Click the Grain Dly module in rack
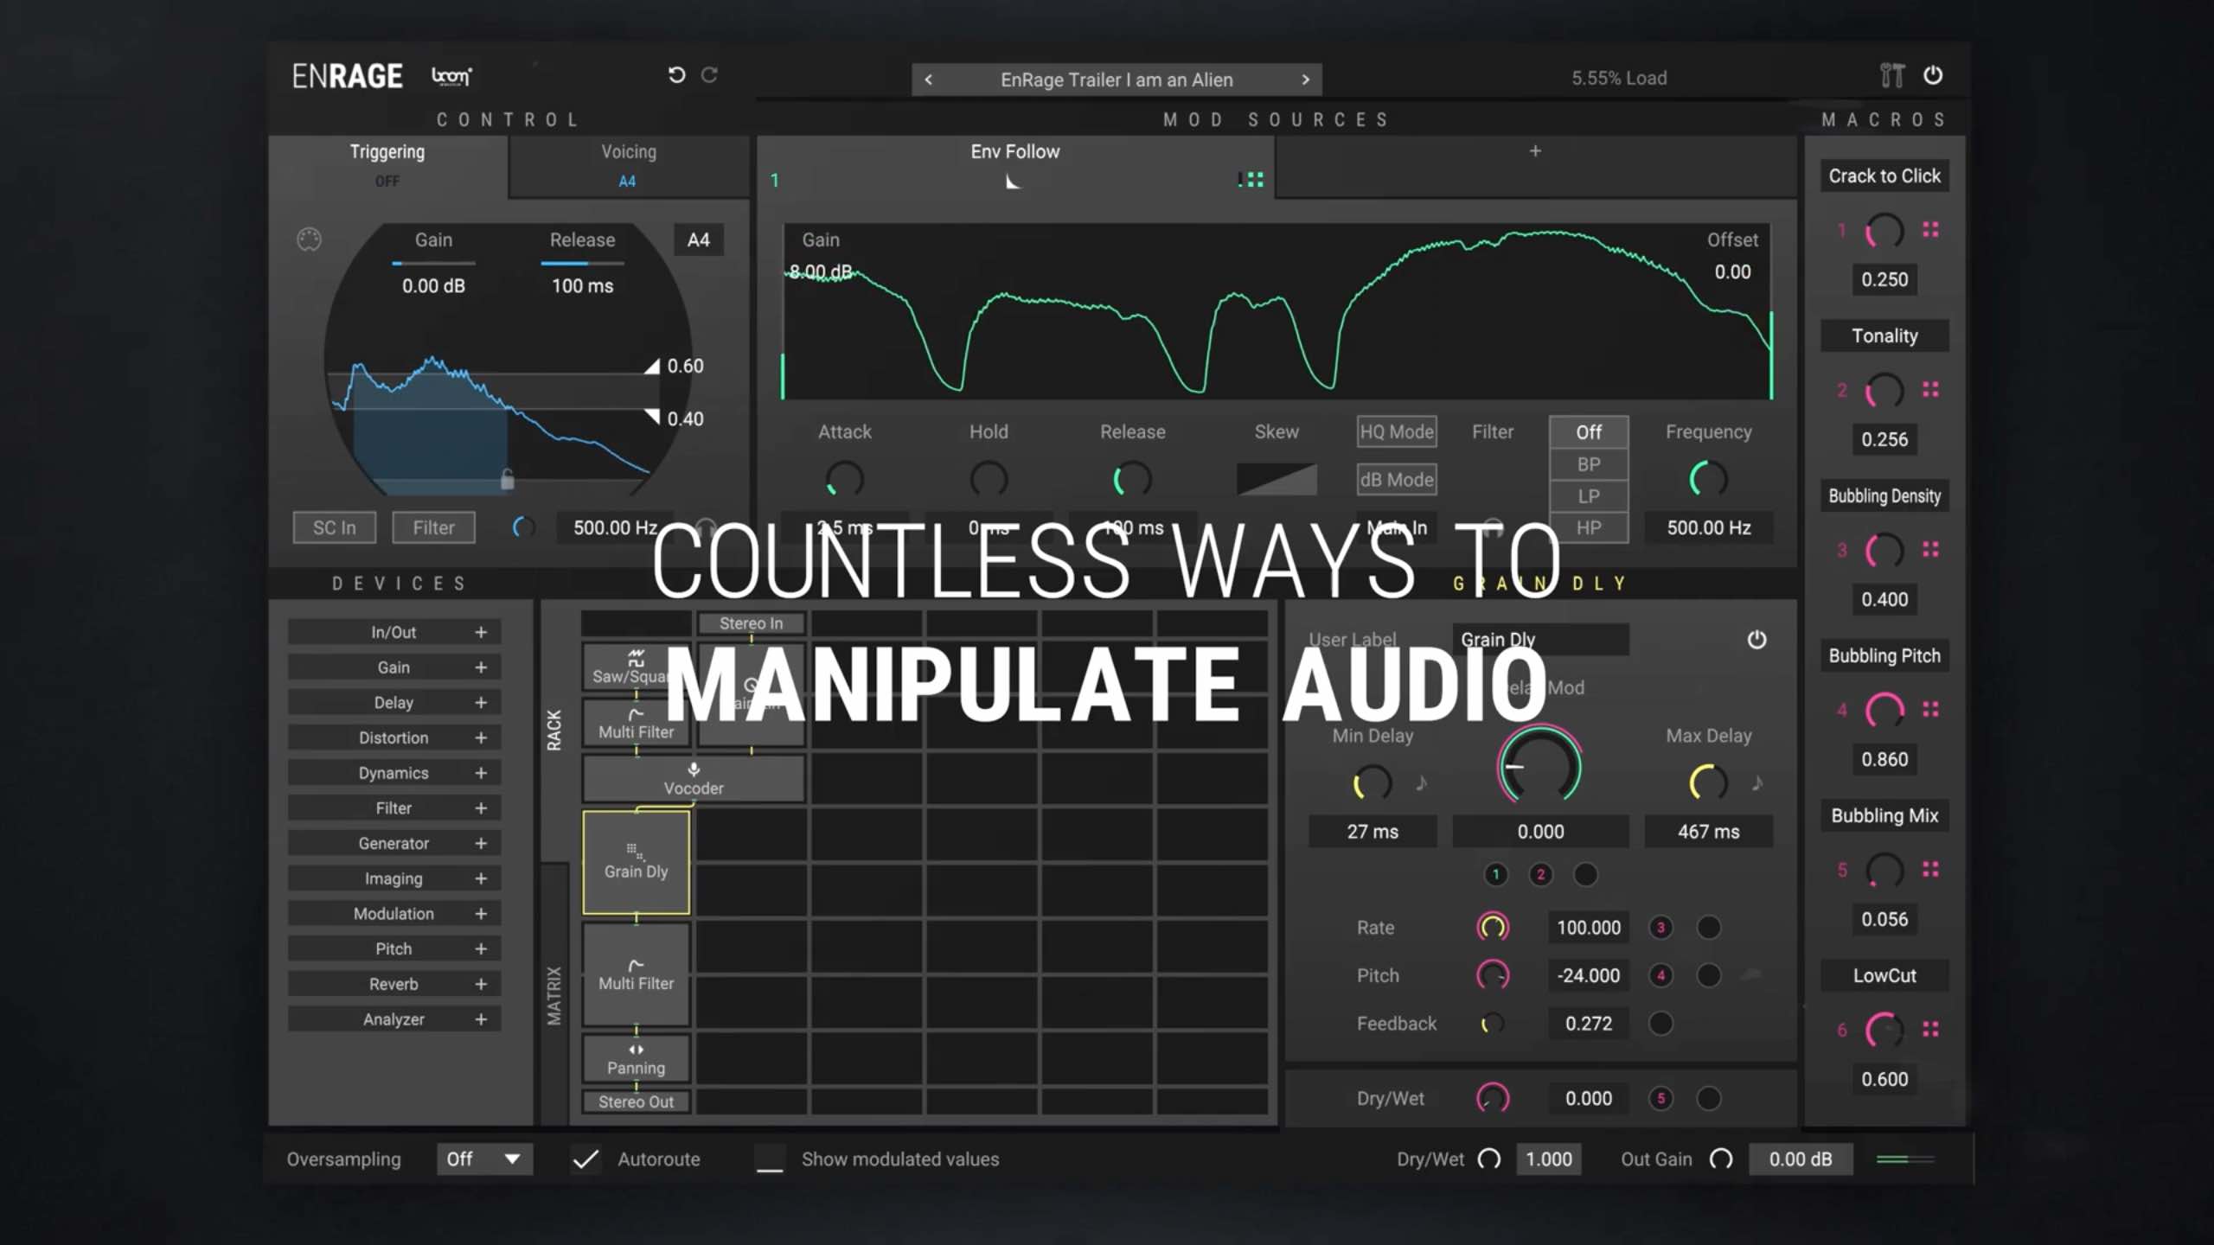The width and height of the screenshot is (2214, 1245). coord(636,862)
